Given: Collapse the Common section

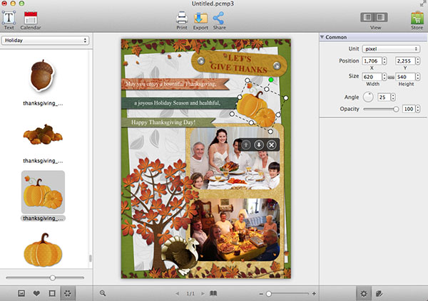Looking at the screenshot, I should click(322, 37).
